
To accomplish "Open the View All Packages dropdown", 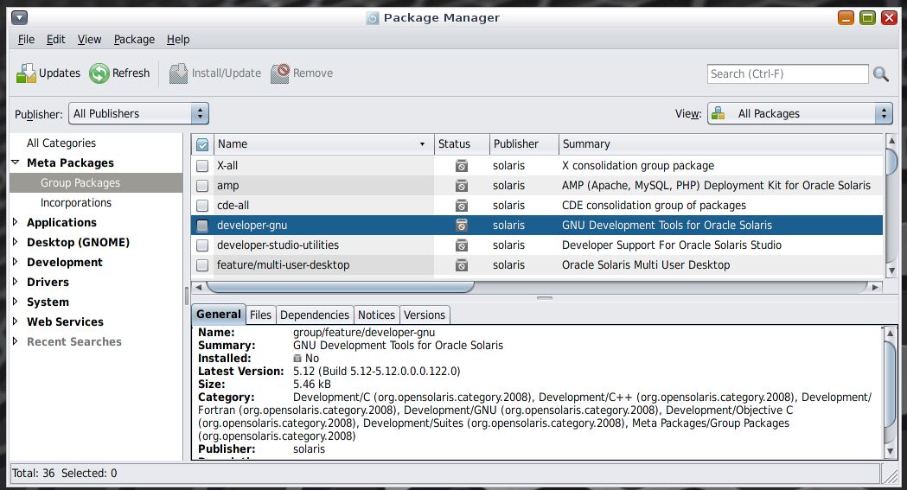I will pos(800,113).
